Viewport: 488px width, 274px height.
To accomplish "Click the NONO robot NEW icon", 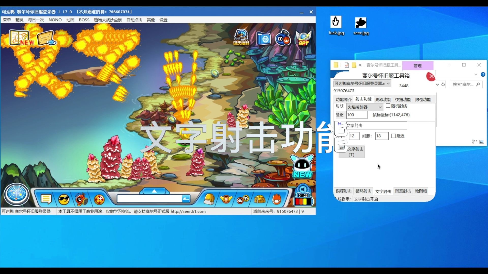I will tap(302, 167).
